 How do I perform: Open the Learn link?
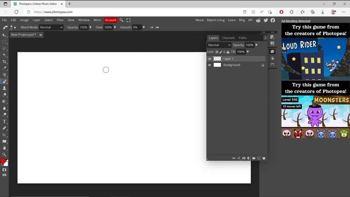coord(232,20)
